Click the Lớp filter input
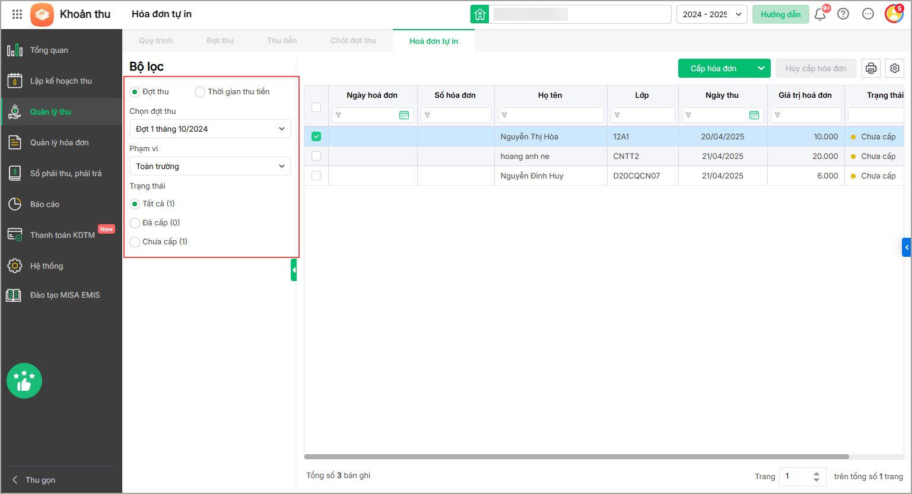 click(643, 115)
